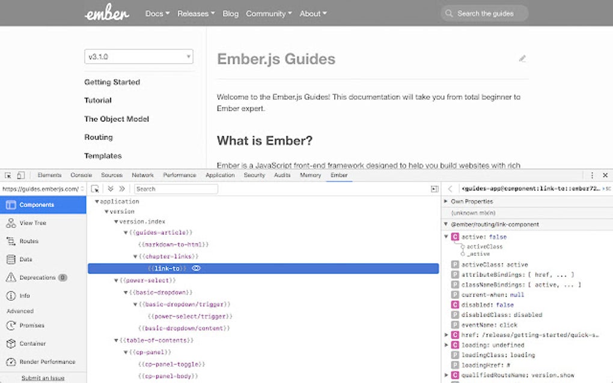Open the Getting Started guide
613x383 pixels.
(112, 82)
